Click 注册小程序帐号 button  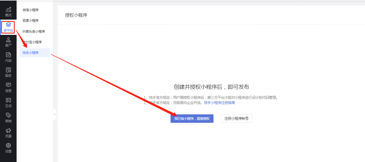[x=236, y=118]
